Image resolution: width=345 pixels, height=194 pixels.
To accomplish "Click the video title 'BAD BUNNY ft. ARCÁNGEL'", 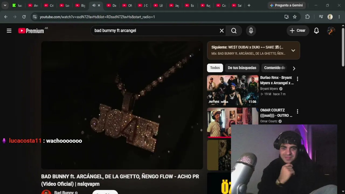I will click(x=120, y=180).
